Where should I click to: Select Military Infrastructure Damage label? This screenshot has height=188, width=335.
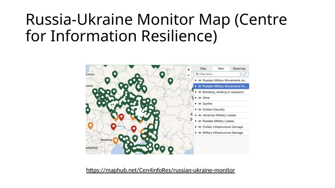[x=222, y=133]
